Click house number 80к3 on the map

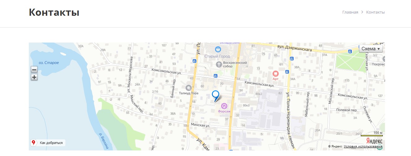coord(246,105)
